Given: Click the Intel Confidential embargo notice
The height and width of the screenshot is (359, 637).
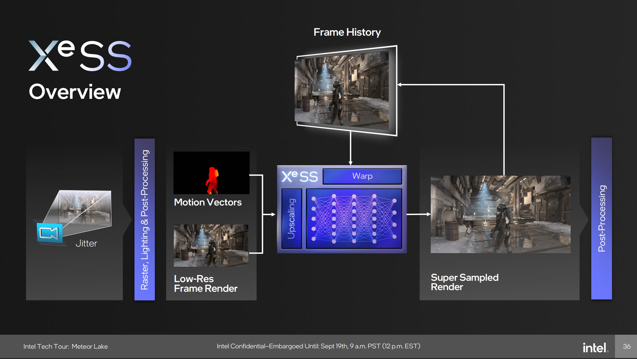Looking at the screenshot, I should (x=318, y=346).
